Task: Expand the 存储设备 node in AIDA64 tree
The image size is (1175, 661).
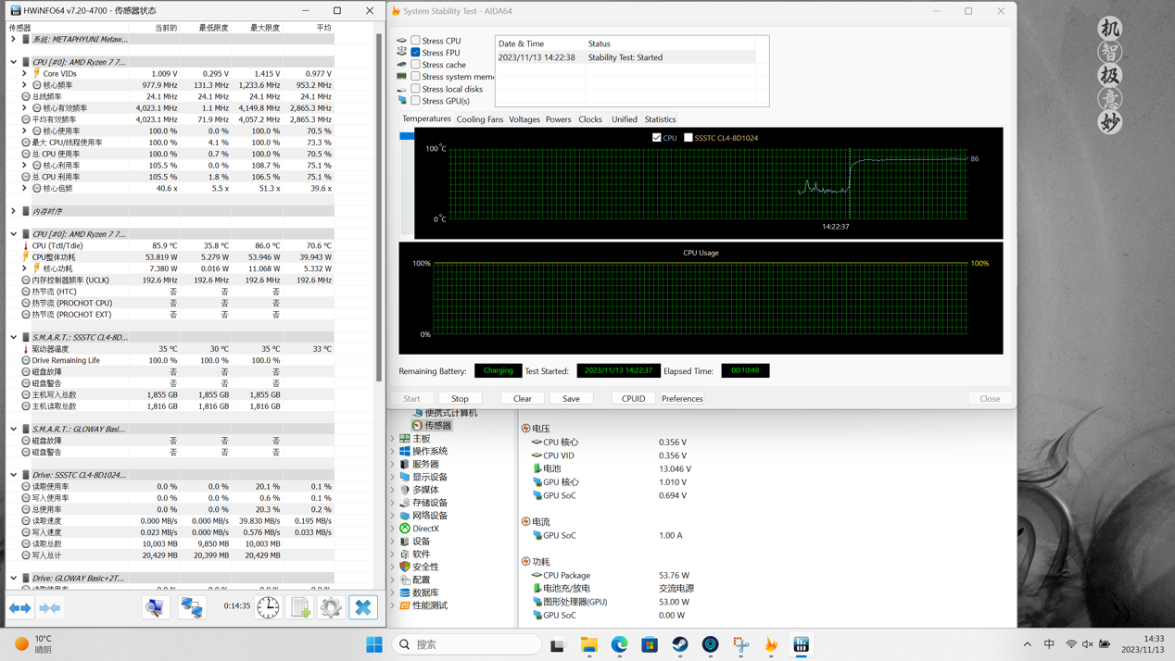Action: (393, 503)
